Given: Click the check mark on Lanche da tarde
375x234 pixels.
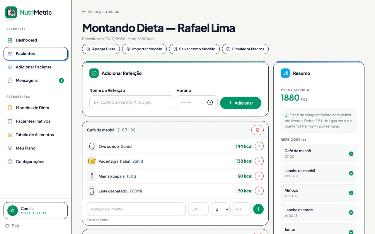Looking at the screenshot, I should [351, 213].
